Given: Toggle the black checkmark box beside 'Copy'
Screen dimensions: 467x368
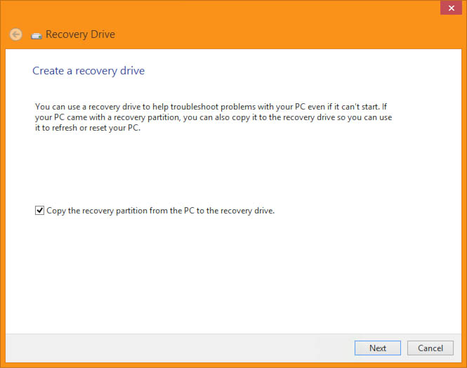Looking at the screenshot, I should pyautogui.click(x=39, y=210).
